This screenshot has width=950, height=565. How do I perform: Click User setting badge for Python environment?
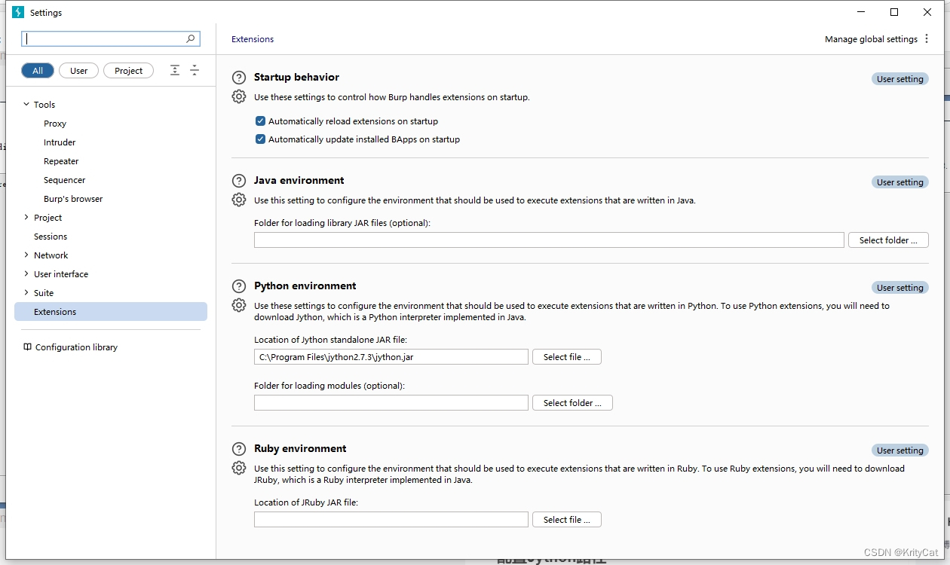(900, 288)
